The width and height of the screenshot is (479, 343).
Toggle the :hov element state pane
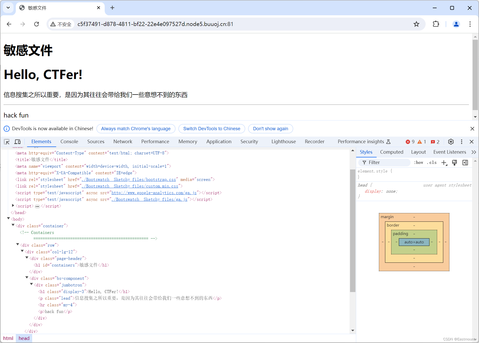(418, 163)
